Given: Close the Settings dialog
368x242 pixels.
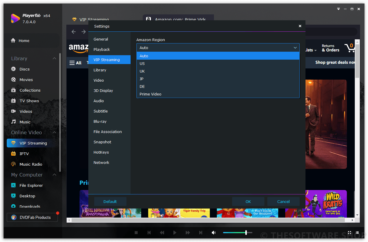Looking at the screenshot, I should 300,26.
